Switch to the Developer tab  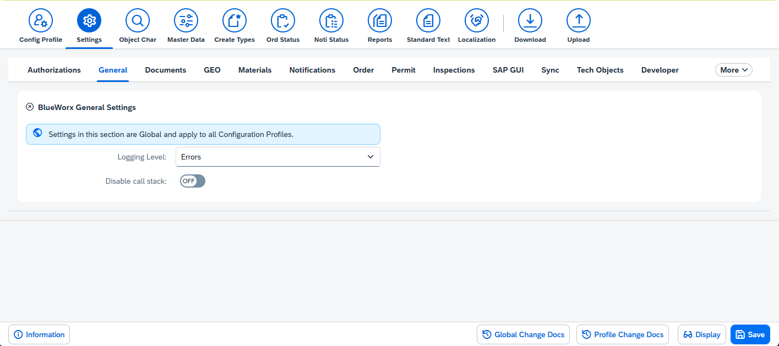pyautogui.click(x=660, y=70)
